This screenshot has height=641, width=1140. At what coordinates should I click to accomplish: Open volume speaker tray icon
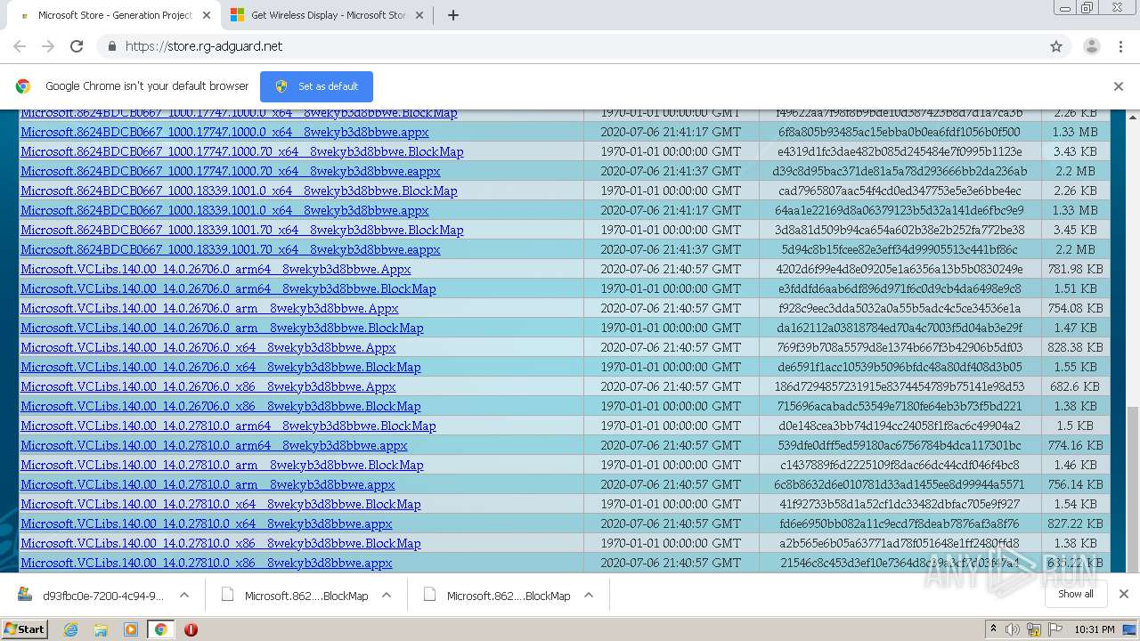coord(1013,629)
